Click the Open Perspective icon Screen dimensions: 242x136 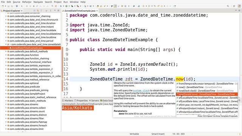[x=234, y=6]
